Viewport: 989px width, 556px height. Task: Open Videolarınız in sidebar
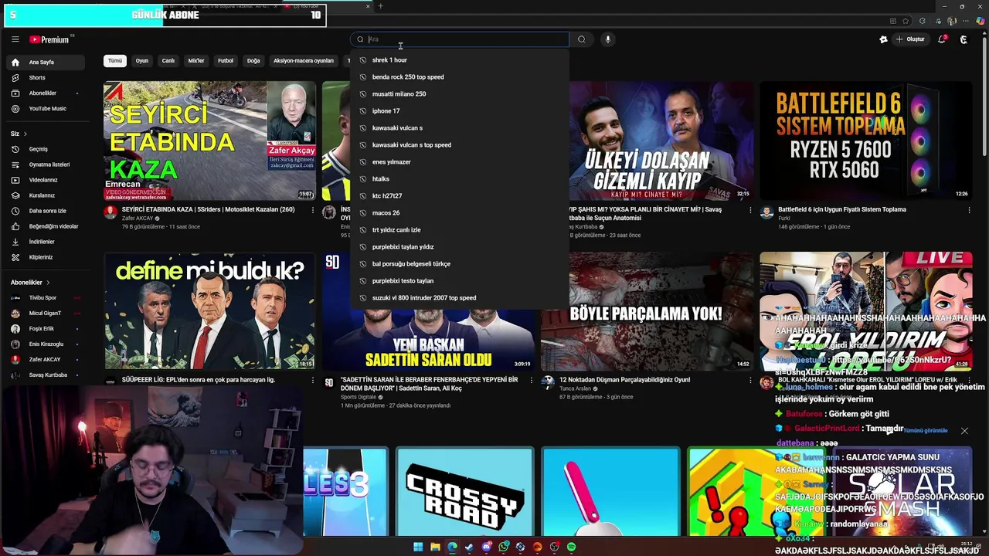[x=45, y=180]
